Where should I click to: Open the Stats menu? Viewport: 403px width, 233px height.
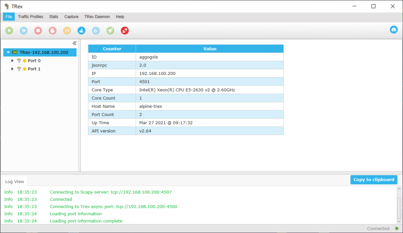[54, 17]
